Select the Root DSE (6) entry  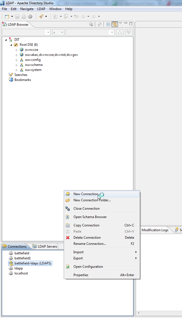[29, 45]
